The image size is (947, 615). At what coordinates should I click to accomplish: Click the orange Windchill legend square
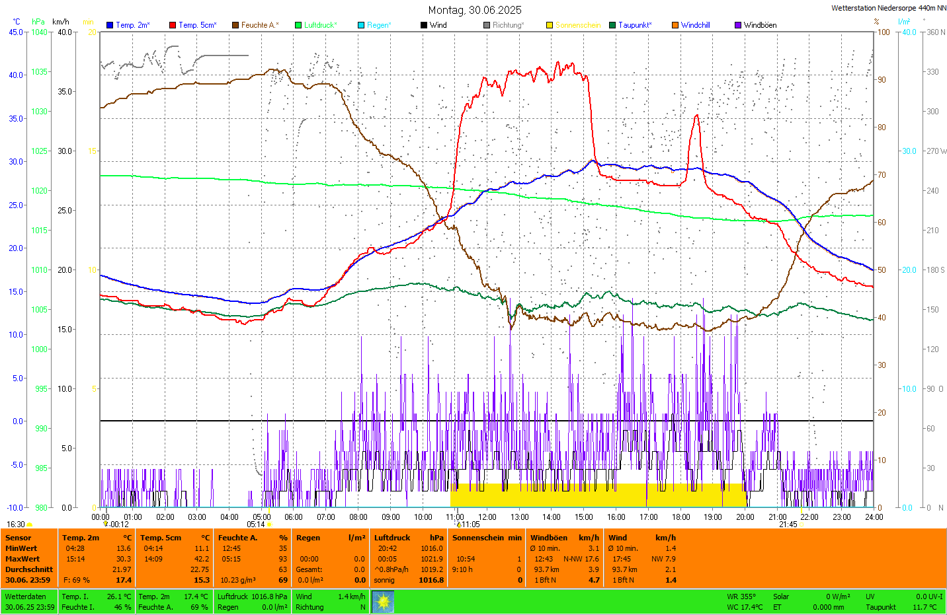(675, 25)
